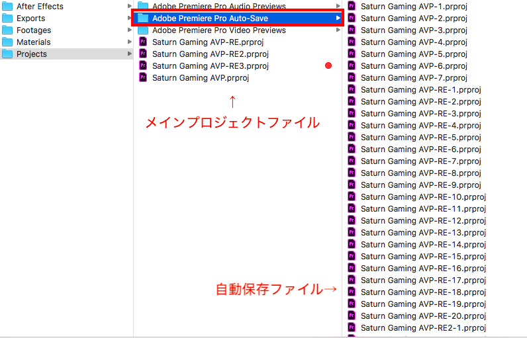Expand the Footages folder arrow

pyautogui.click(x=129, y=30)
